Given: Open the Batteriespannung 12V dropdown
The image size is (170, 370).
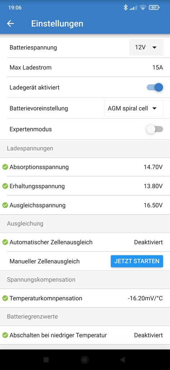Looking at the screenshot, I should click(146, 47).
